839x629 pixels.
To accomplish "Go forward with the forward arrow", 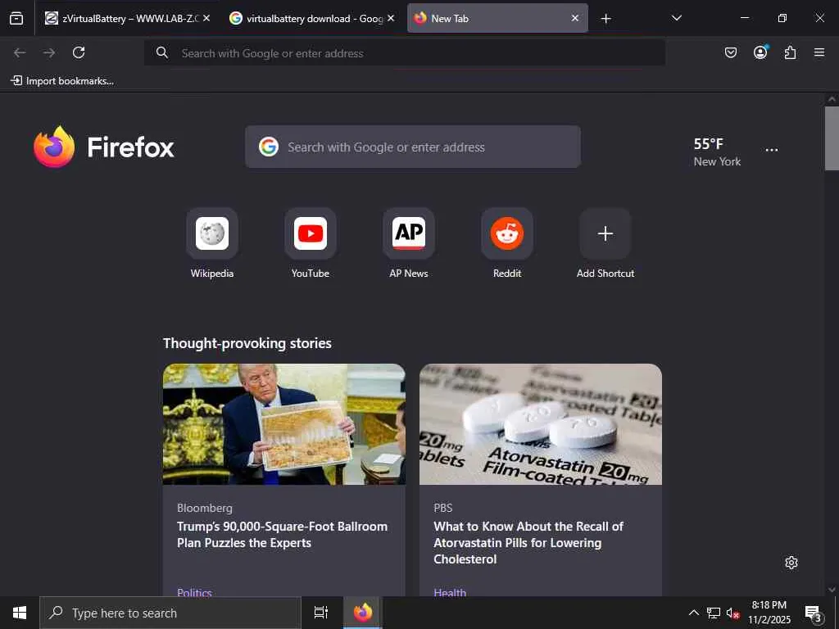I will point(49,52).
